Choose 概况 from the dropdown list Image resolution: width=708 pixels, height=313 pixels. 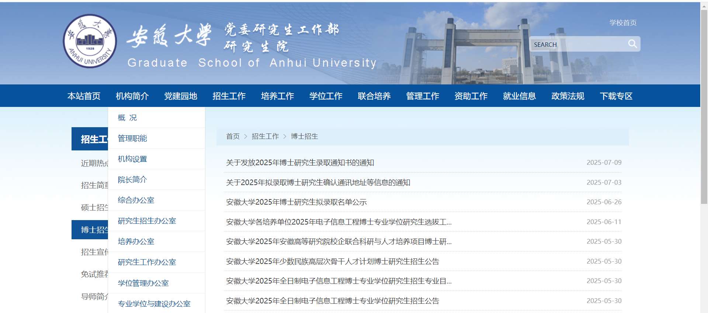coord(127,118)
